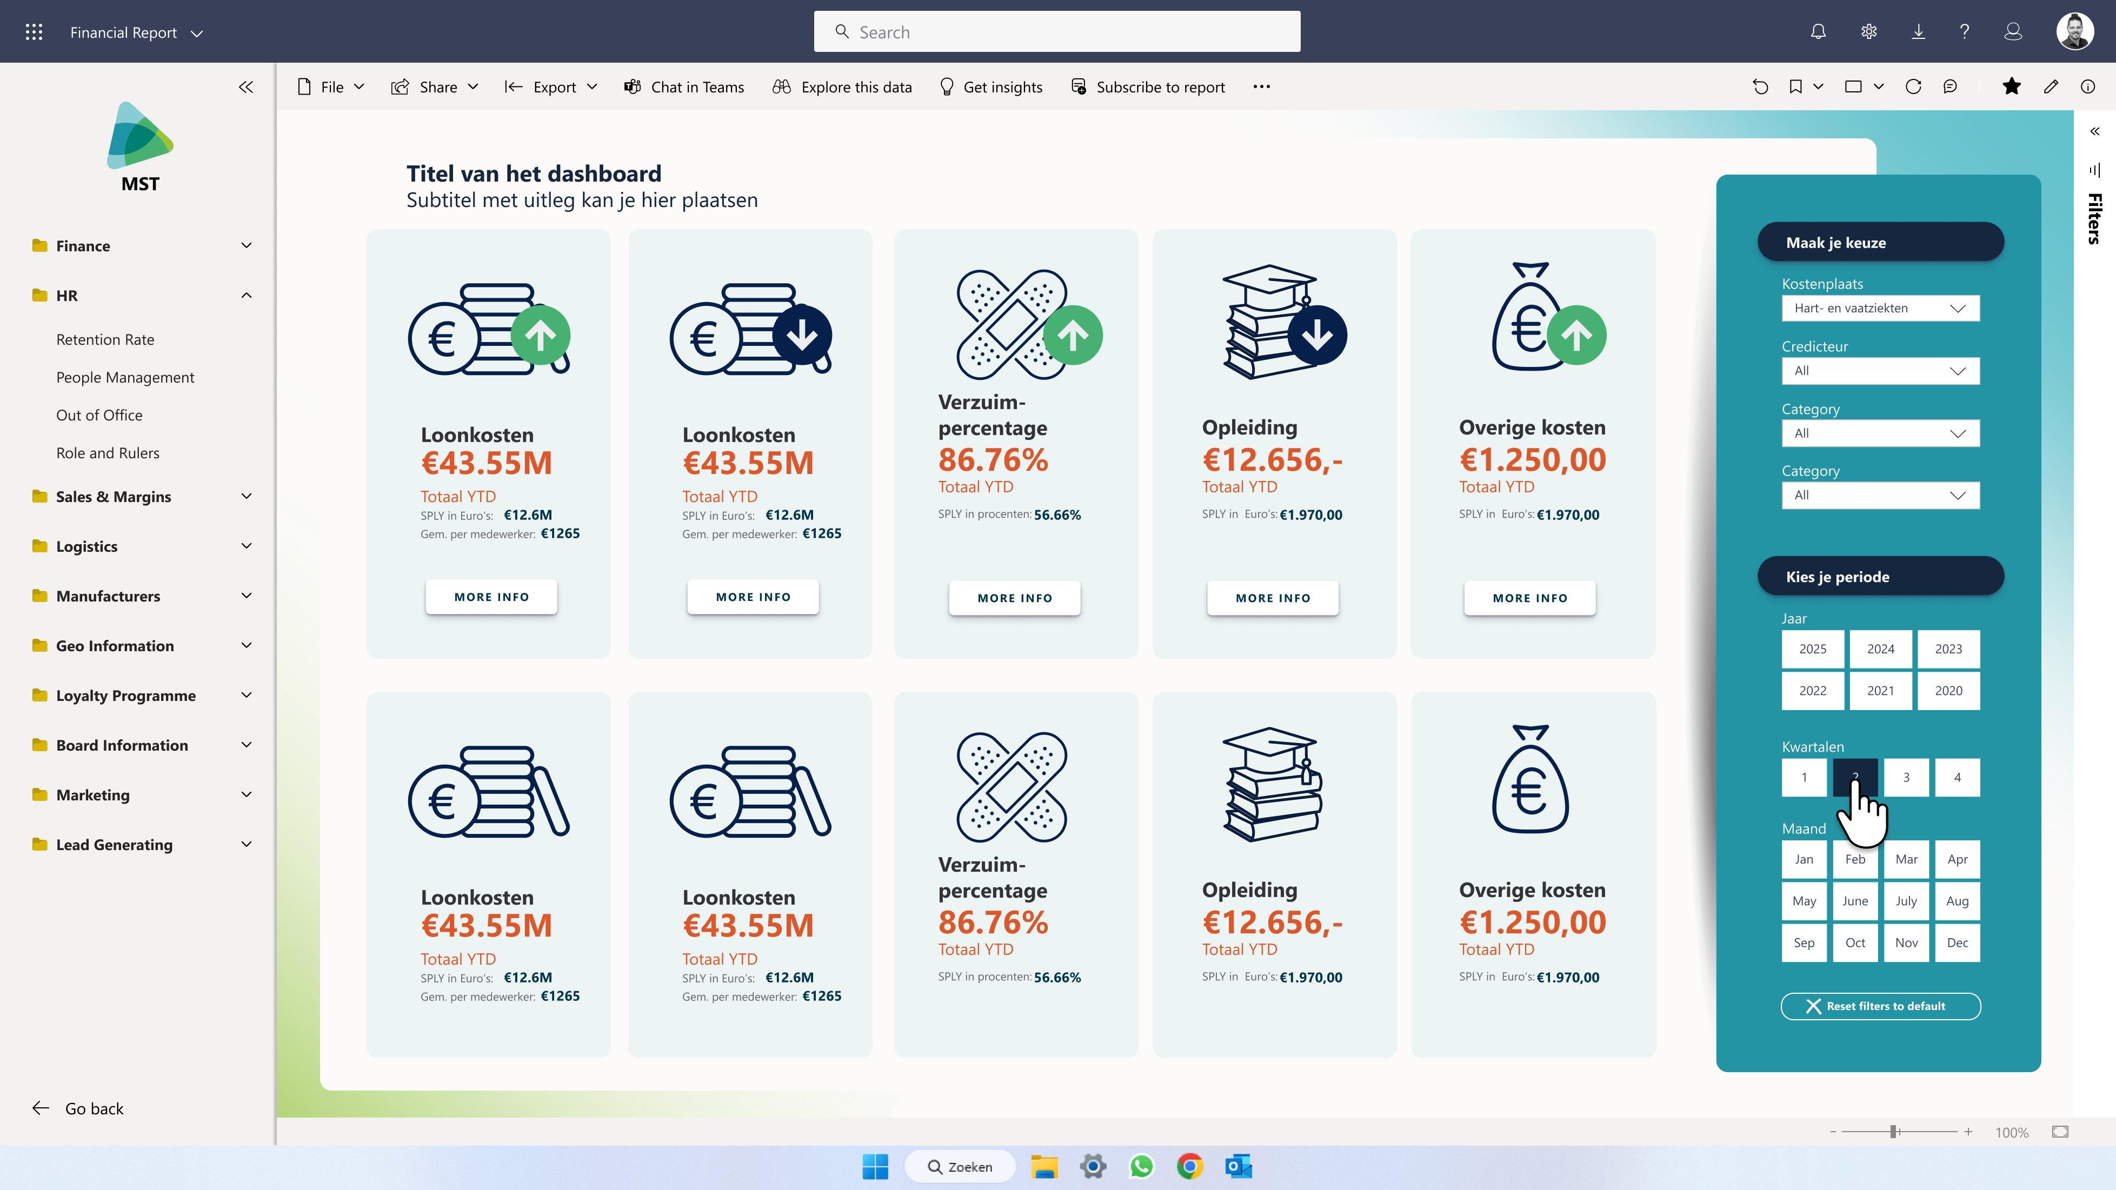
Task: Click the bookmark icon in toolbar
Action: pyautogui.click(x=1795, y=87)
